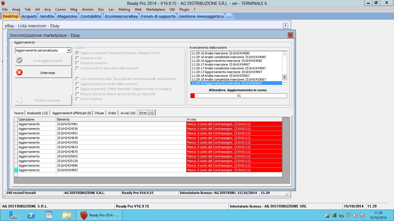
Task: Switch to the Ecommerce/eBay tab
Action: (121, 16)
